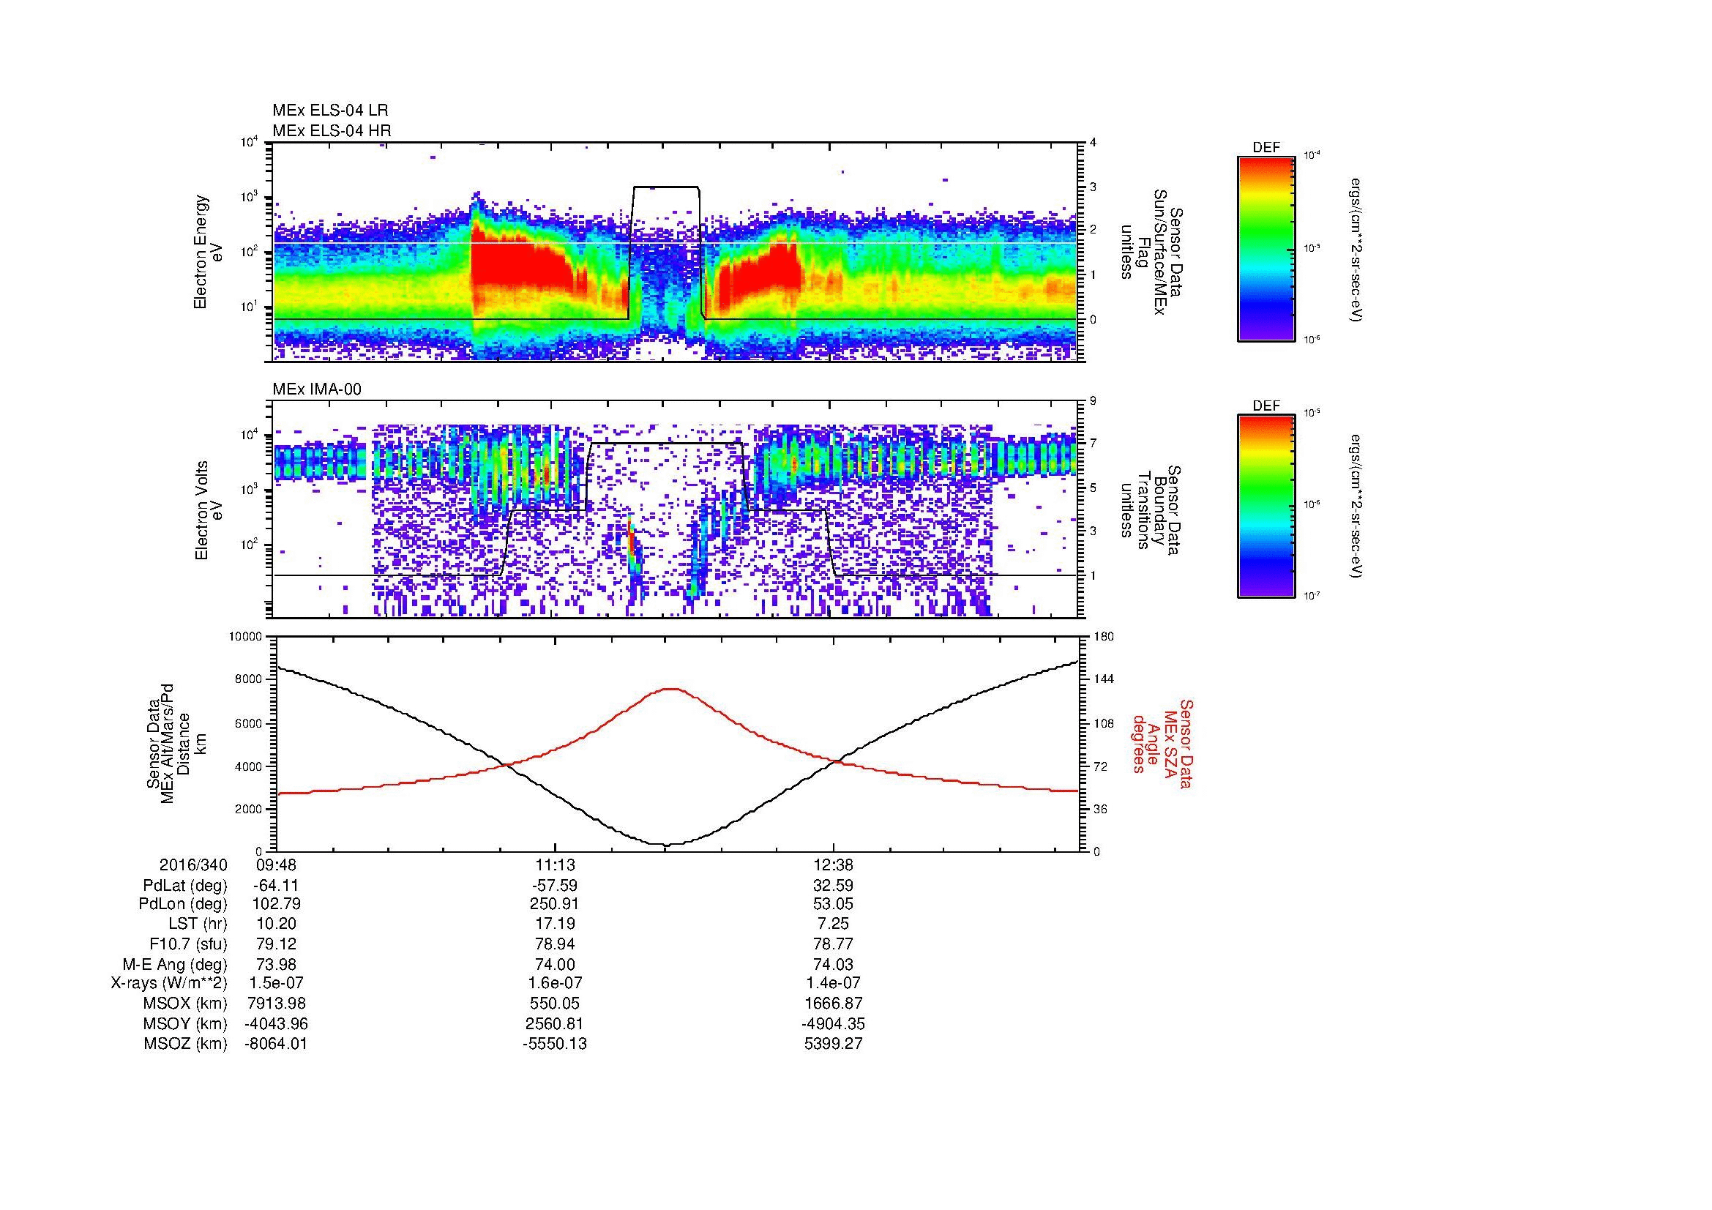Click the MSOZ value '-8064.01'
Screen dimensions: 1712x1210
276,1044
